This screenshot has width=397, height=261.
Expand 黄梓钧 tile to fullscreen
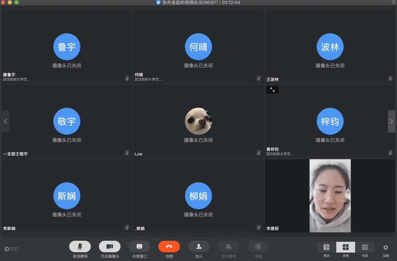tap(272, 90)
